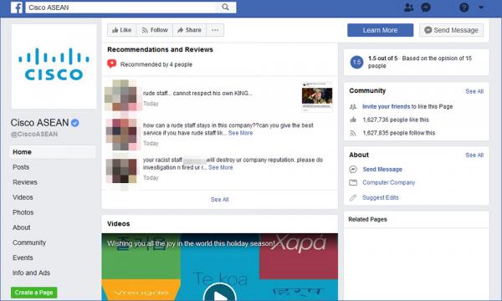Image resolution: width=502 pixels, height=301 pixels.
Task: Expand second review with See More
Action: [240, 133]
